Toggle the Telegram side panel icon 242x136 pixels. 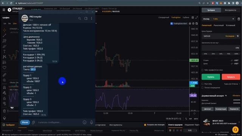pos(86,19)
